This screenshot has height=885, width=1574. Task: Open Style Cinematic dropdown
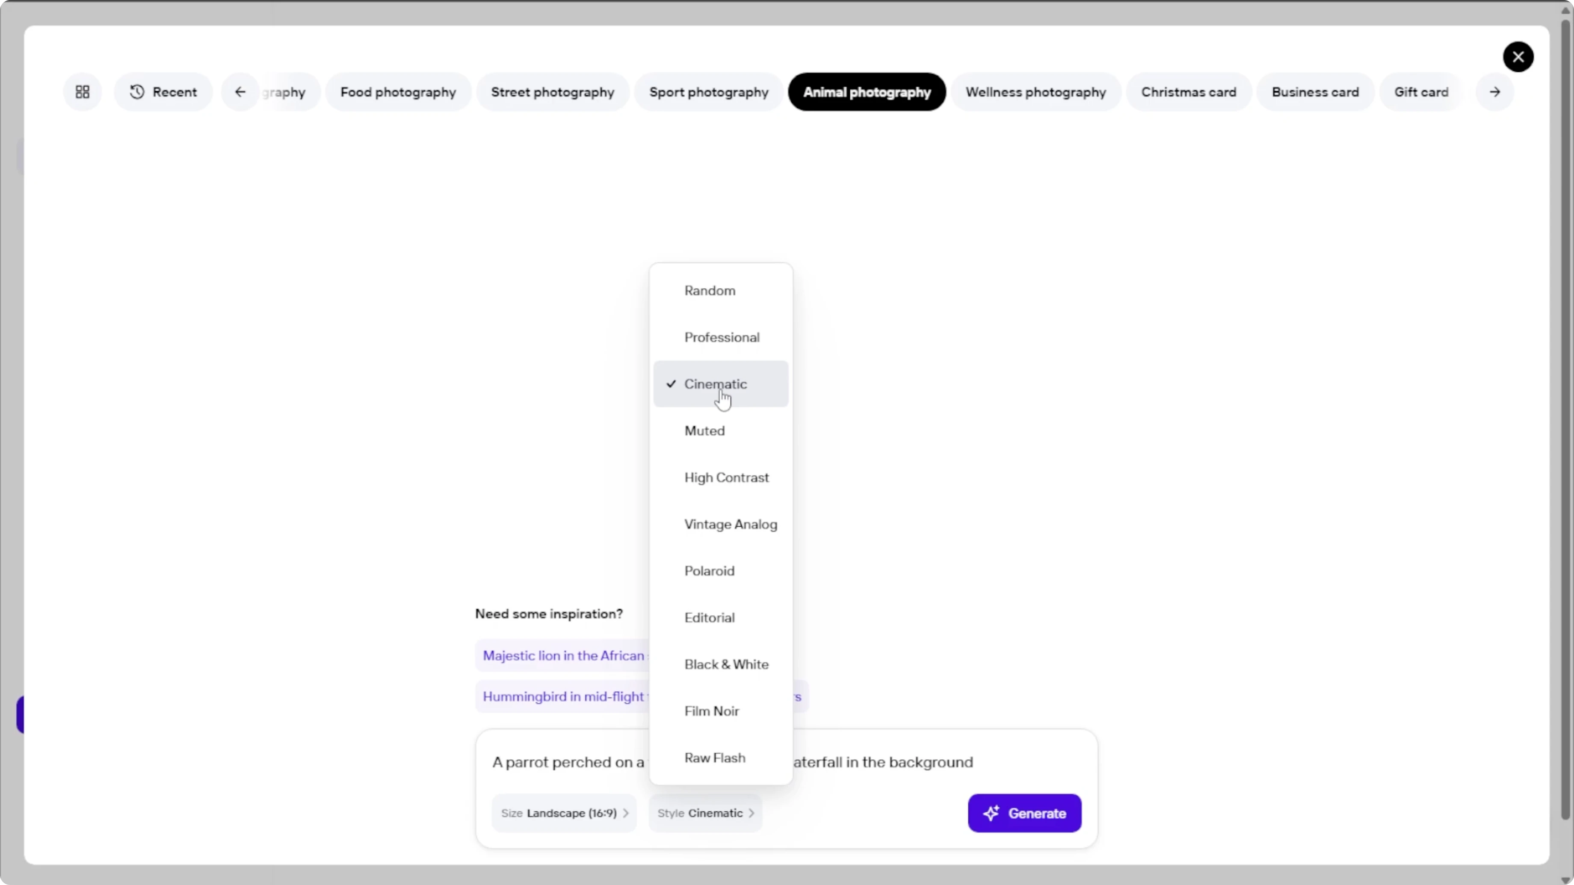click(705, 813)
